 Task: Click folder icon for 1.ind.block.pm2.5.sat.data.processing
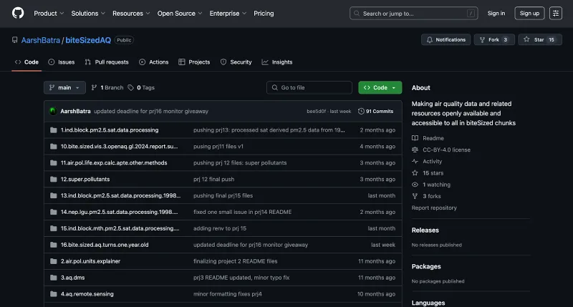pyautogui.click(x=53, y=130)
